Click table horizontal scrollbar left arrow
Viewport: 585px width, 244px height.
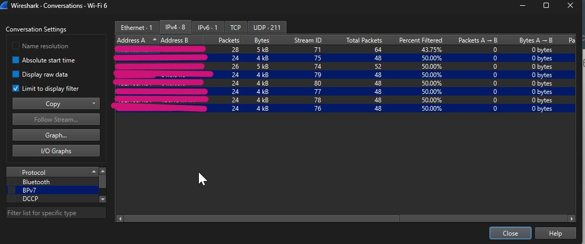pos(120,218)
